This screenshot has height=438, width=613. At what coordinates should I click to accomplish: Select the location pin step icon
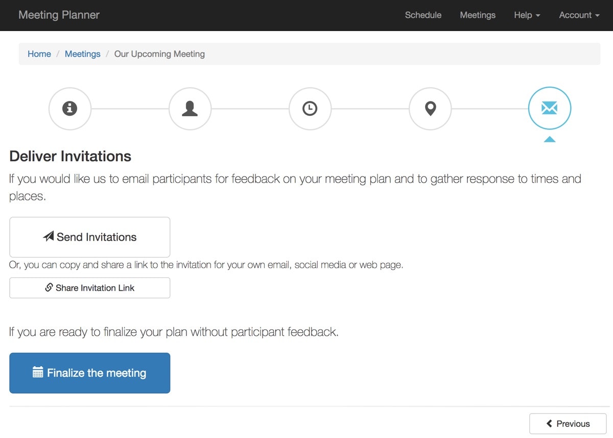430,108
